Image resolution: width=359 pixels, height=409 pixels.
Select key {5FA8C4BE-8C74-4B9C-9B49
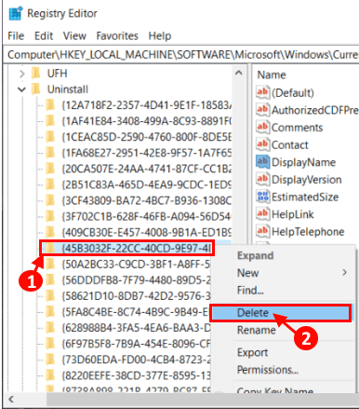coord(136,312)
